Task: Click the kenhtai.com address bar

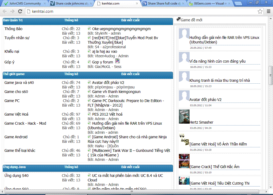Action: [133, 11]
